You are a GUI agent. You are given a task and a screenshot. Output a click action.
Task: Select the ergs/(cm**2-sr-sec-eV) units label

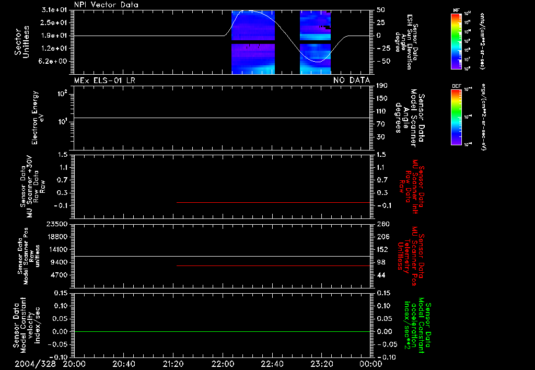[483, 117]
